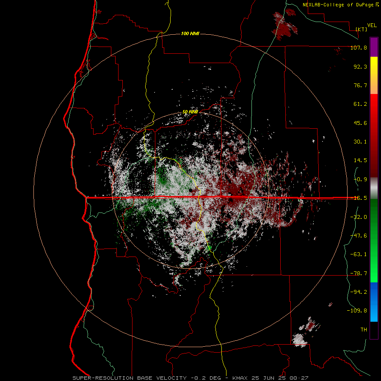Click the 30.1 velocity scale value
Viewport: 381px width, 381px height.
click(x=360, y=142)
